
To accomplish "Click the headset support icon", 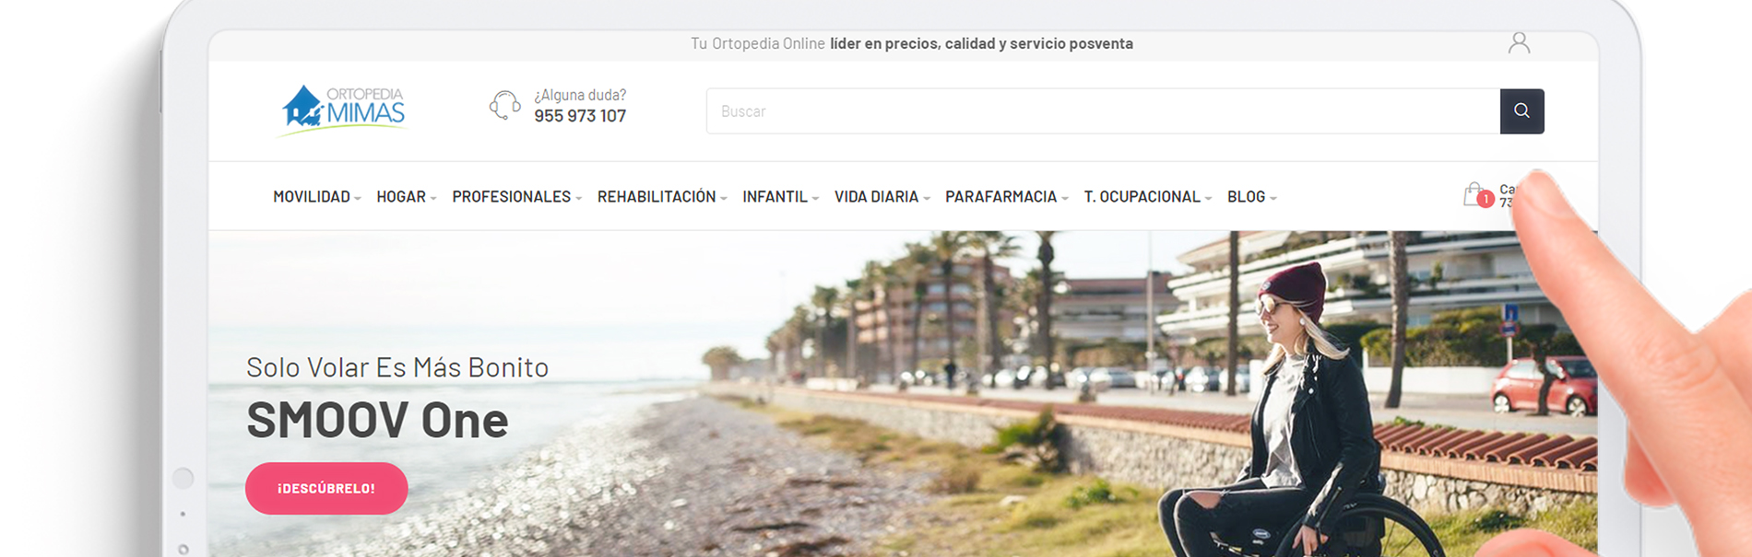I will 504,105.
